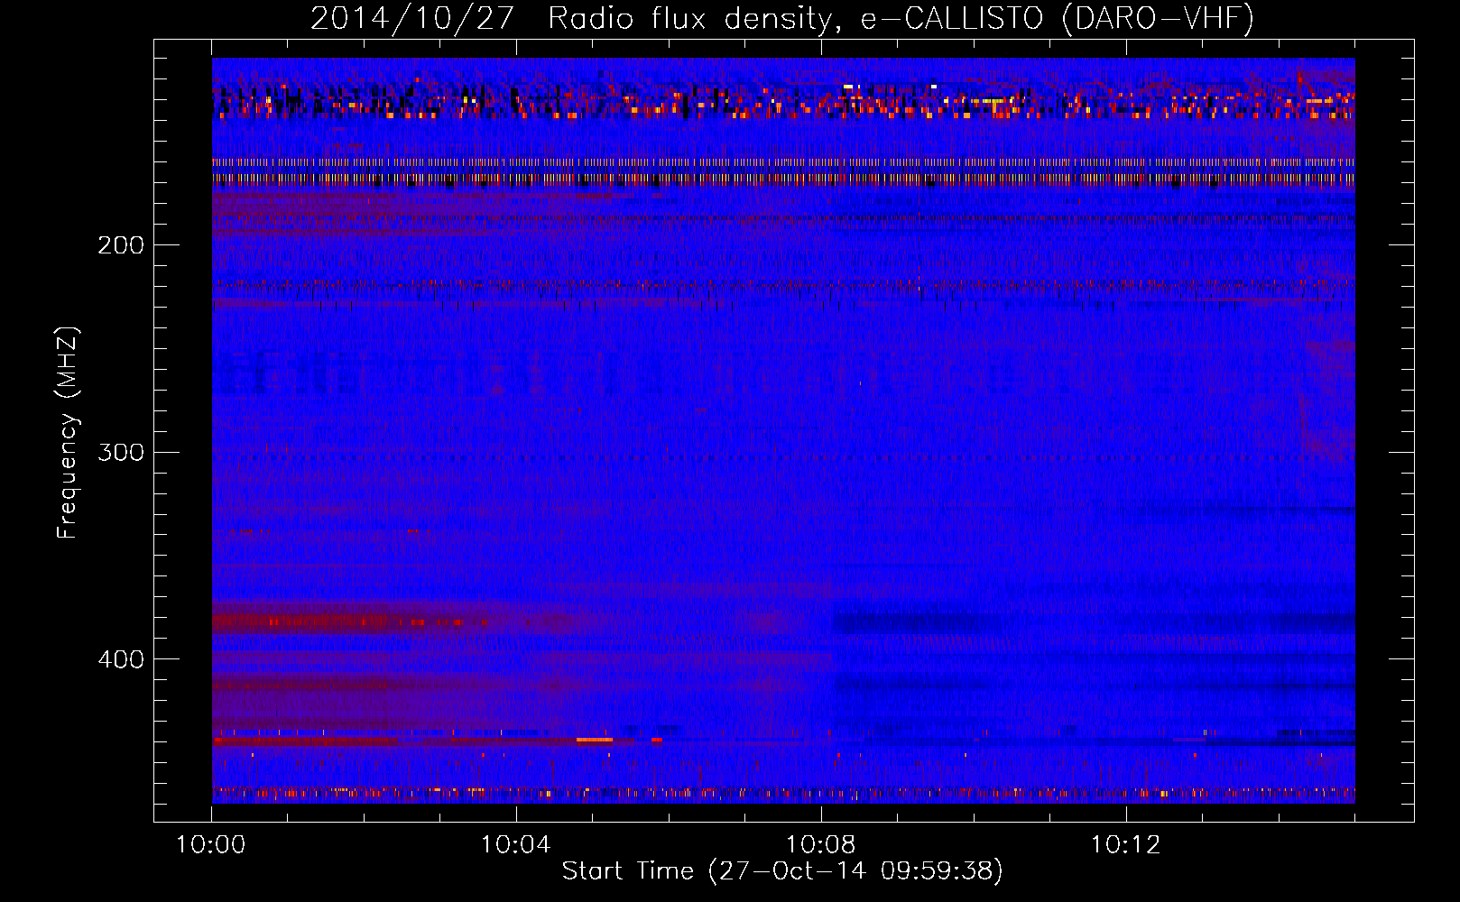The height and width of the screenshot is (902, 1460).
Task: Click the 'Frequency (MHZ)' y-axis label
Action: pos(68,433)
